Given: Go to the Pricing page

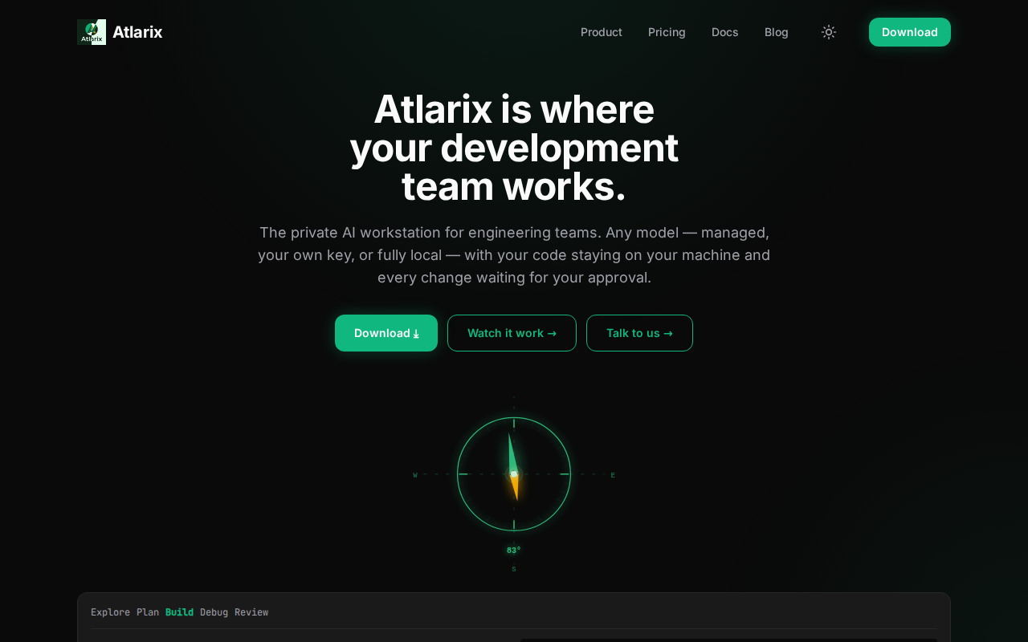Looking at the screenshot, I should tap(667, 32).
